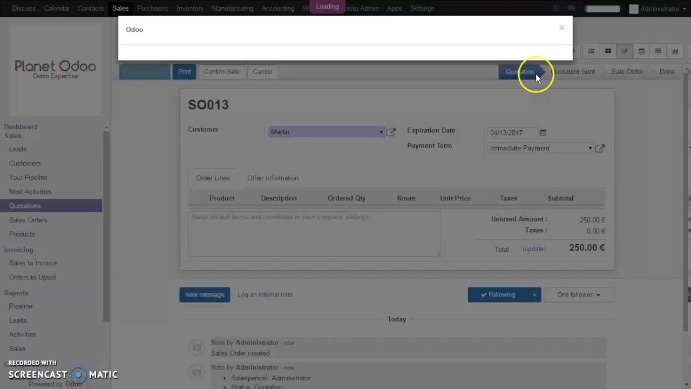Click the Unit Price column header
Screen dimensions: 691x389
pos(455,198)
